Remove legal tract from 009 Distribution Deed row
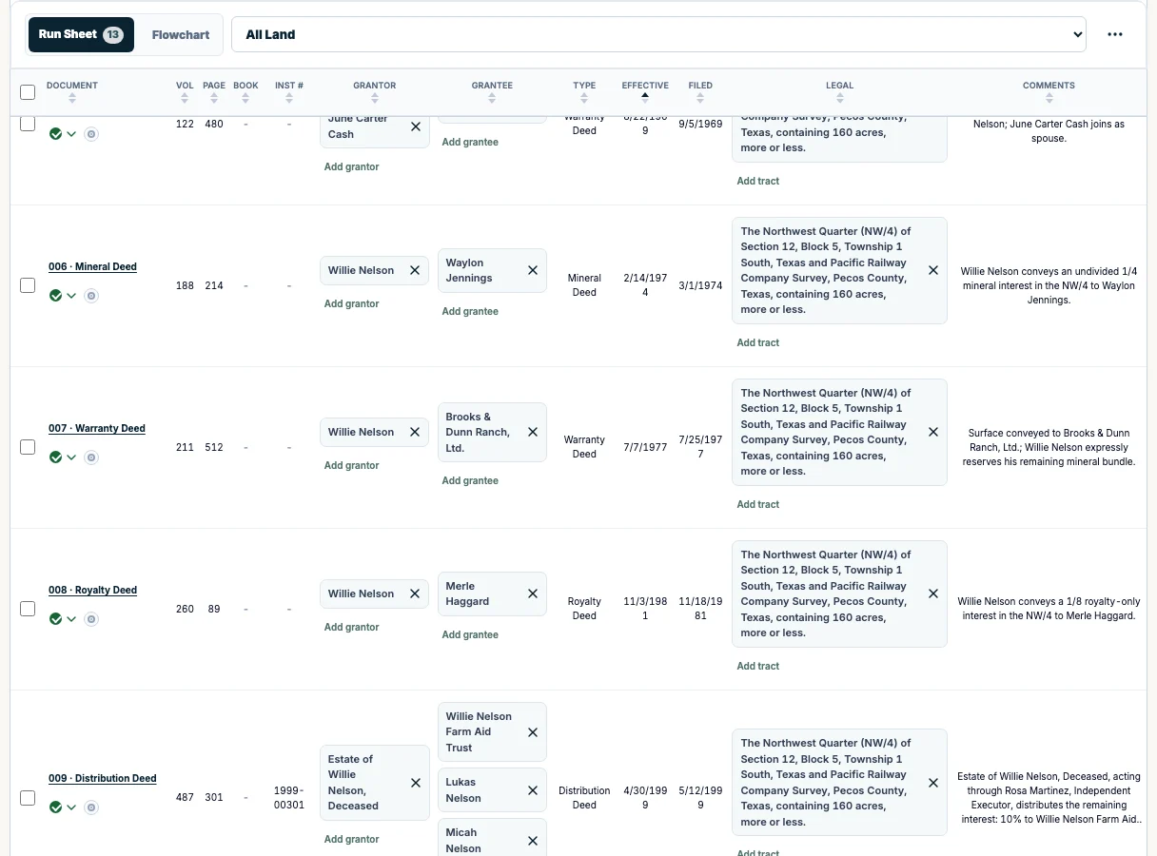This screenshot has height=856, width=1157. (x=933, y=782)
